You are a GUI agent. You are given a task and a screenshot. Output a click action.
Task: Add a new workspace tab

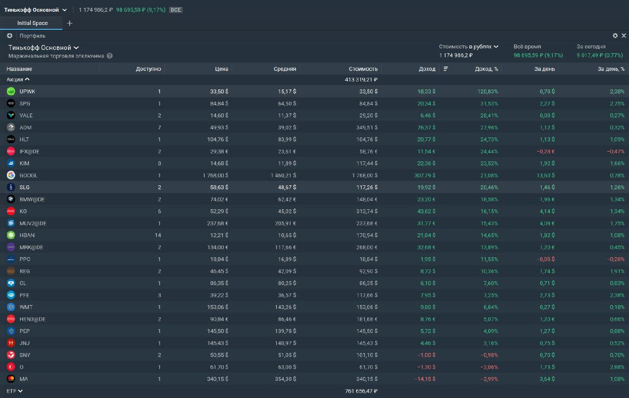[70, 23]
